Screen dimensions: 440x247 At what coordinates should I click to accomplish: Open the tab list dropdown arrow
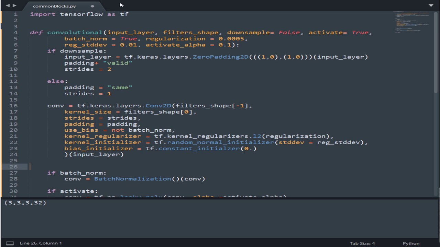pos(431,5)
